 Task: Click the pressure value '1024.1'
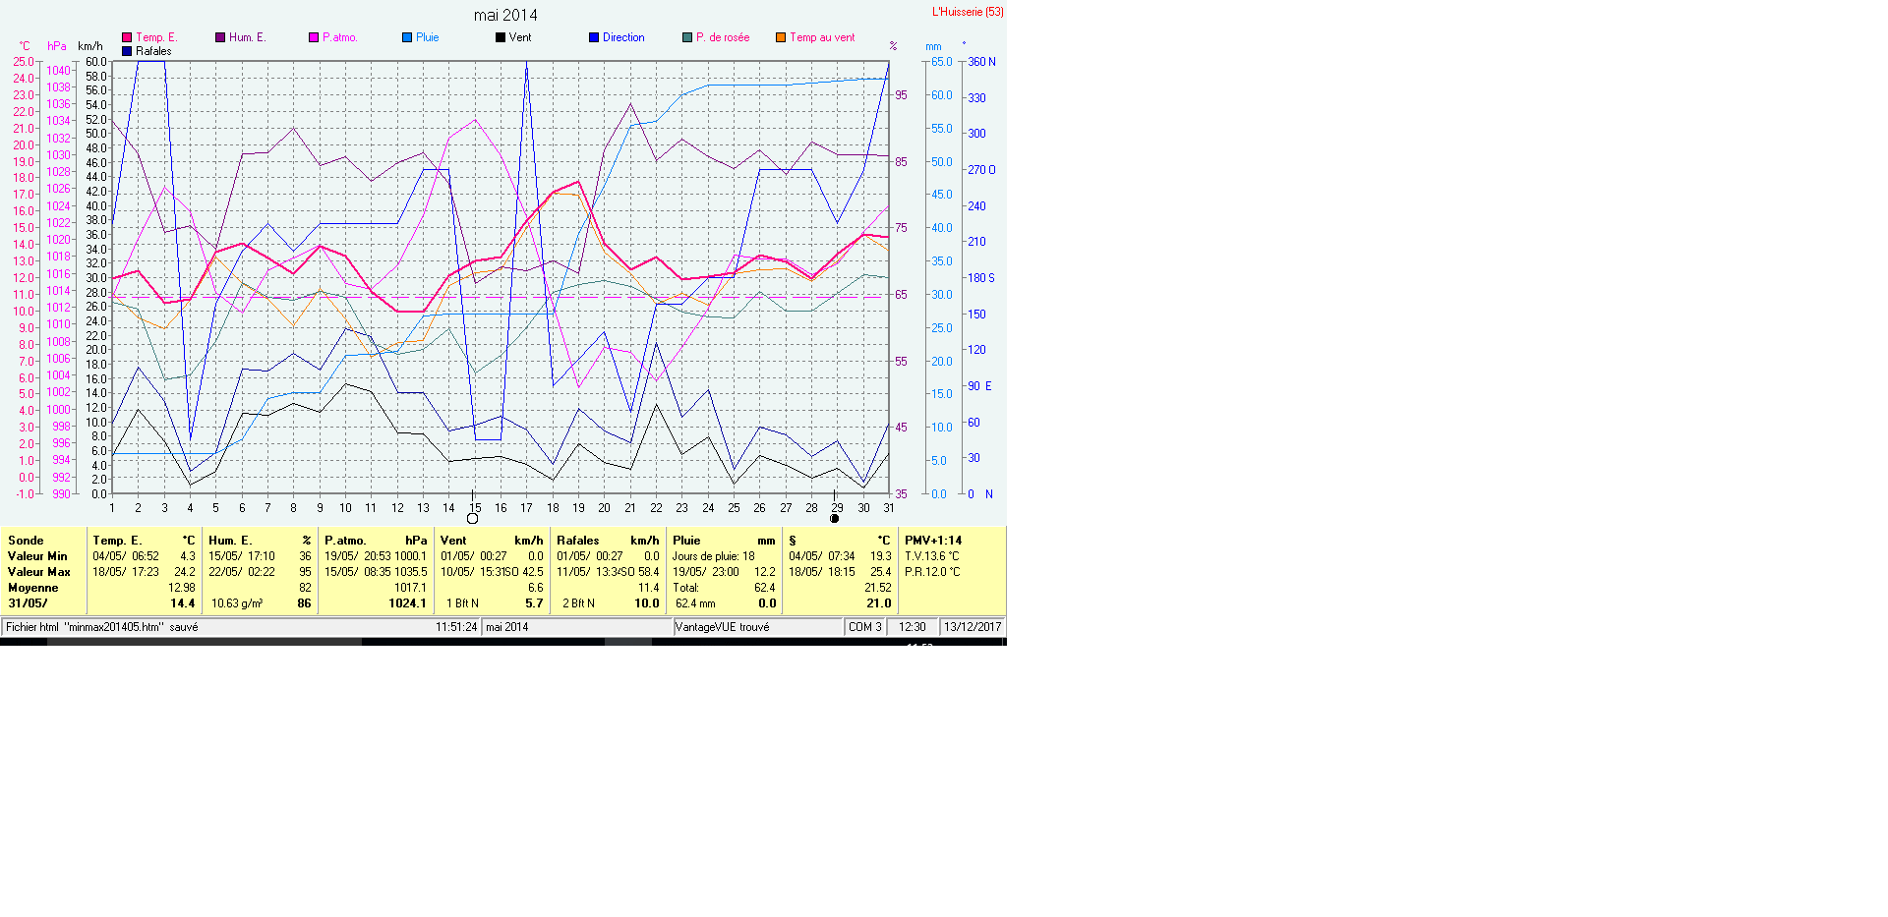(407, 603)
